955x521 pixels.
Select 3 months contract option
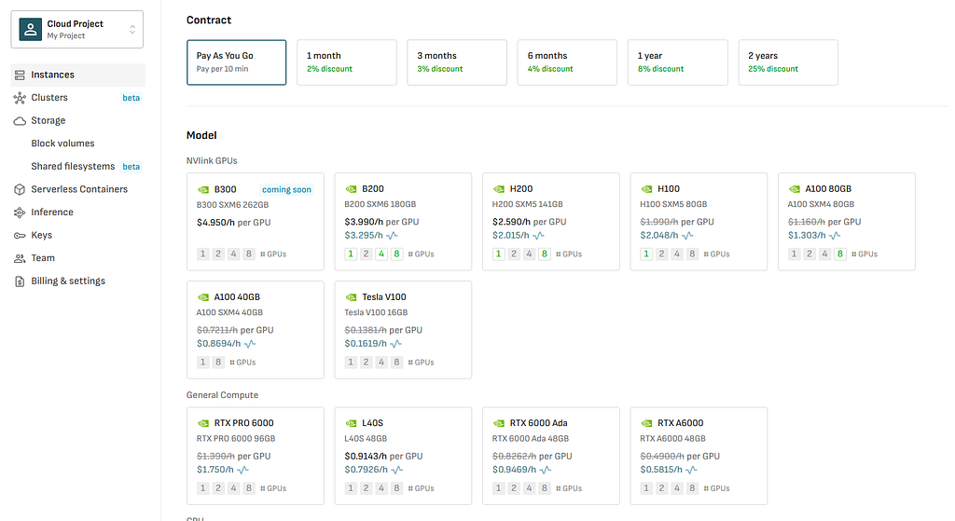pyautogui.click(x=457, y=62)
